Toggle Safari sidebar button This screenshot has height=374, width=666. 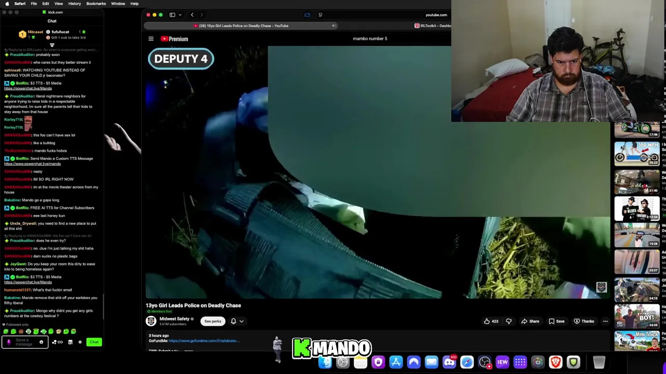point(172,15)
